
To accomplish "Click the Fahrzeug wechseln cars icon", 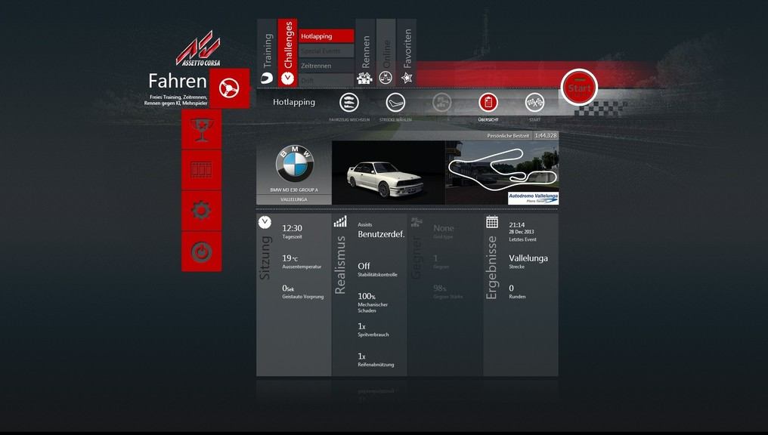I will click(349, 103).
